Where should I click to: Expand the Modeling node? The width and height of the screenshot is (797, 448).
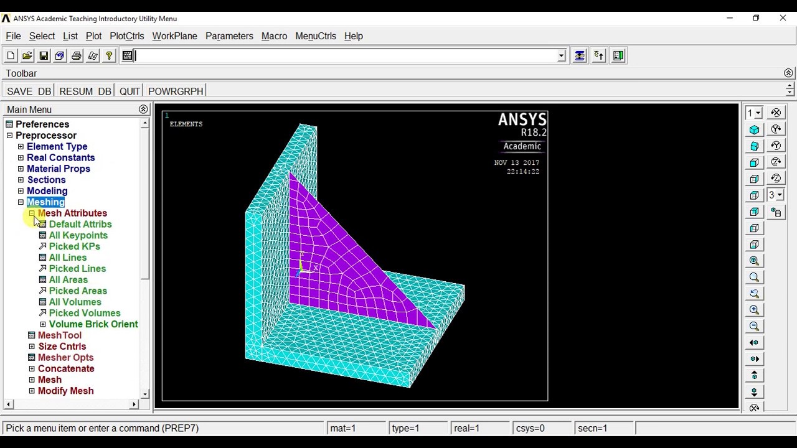coord(21,191)
